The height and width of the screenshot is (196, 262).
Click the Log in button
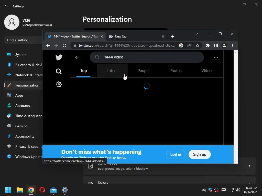(x=176, y=154)
